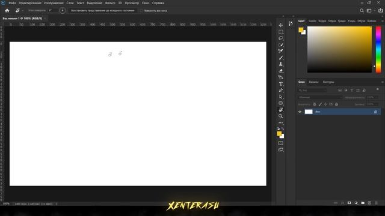This screenshot has width=385, height=216.
Task: Toggle the smart object layer filter icon
Action: [364, 91]
